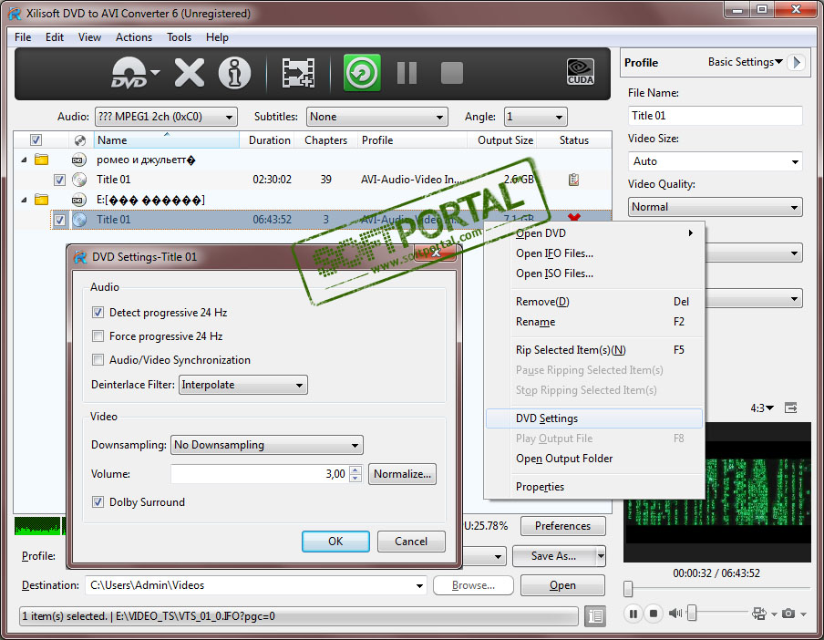
Task: Choose Open ISO Files in context menu
Action: coord(594,274)
